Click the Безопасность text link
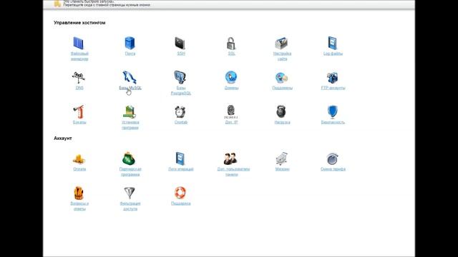 (333, 122)
